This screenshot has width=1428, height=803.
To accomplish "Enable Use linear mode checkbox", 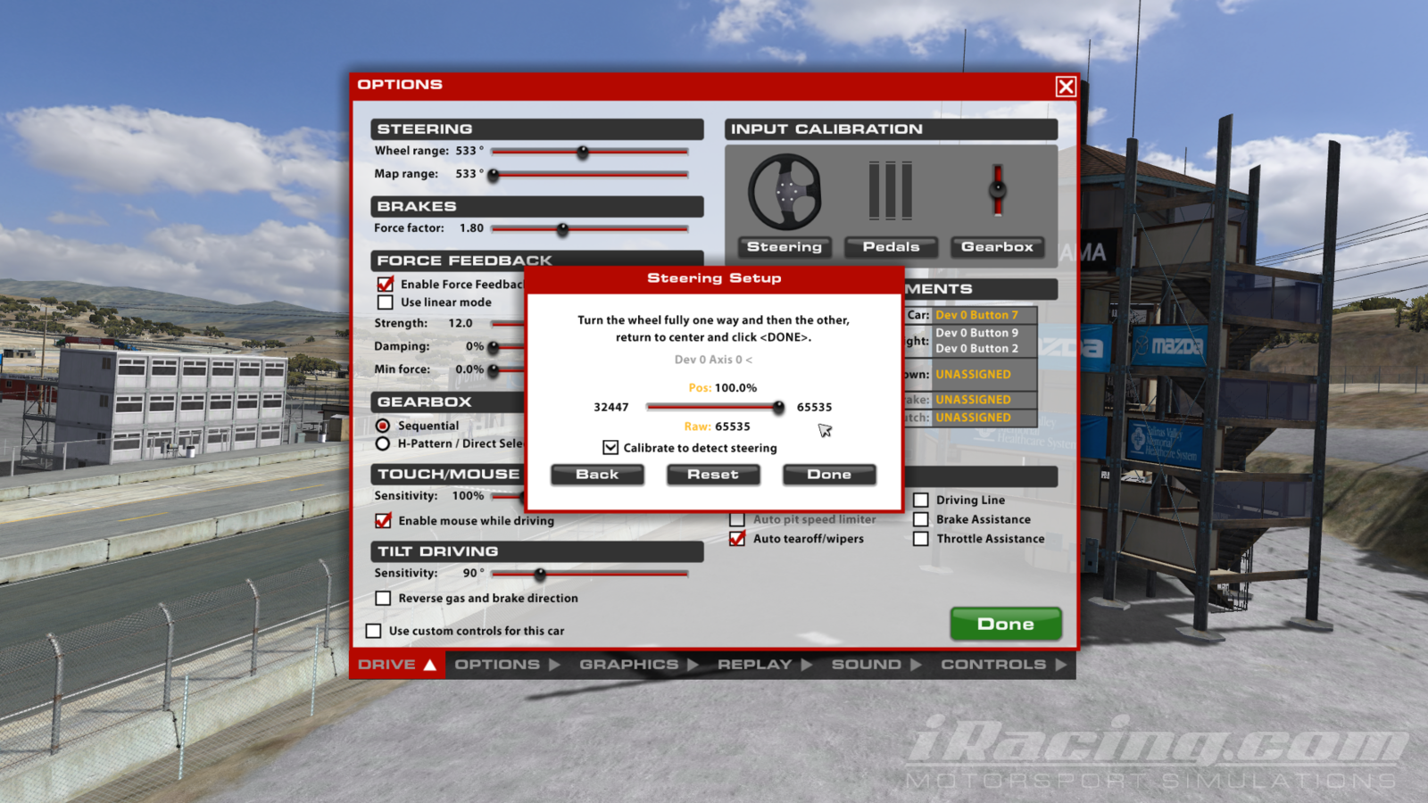I will (386, 302).
